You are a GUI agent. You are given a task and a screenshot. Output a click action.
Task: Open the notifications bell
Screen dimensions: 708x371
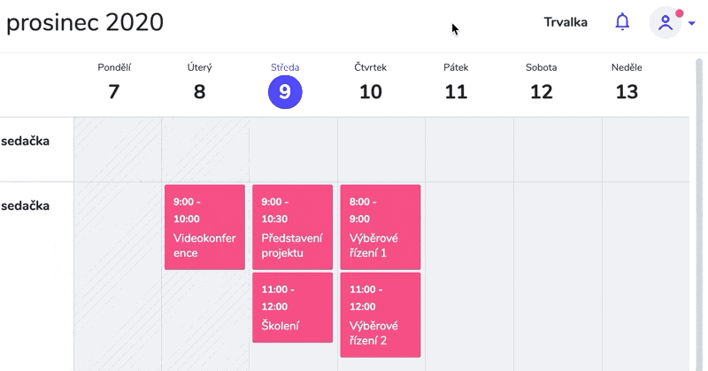coord(623,22)
